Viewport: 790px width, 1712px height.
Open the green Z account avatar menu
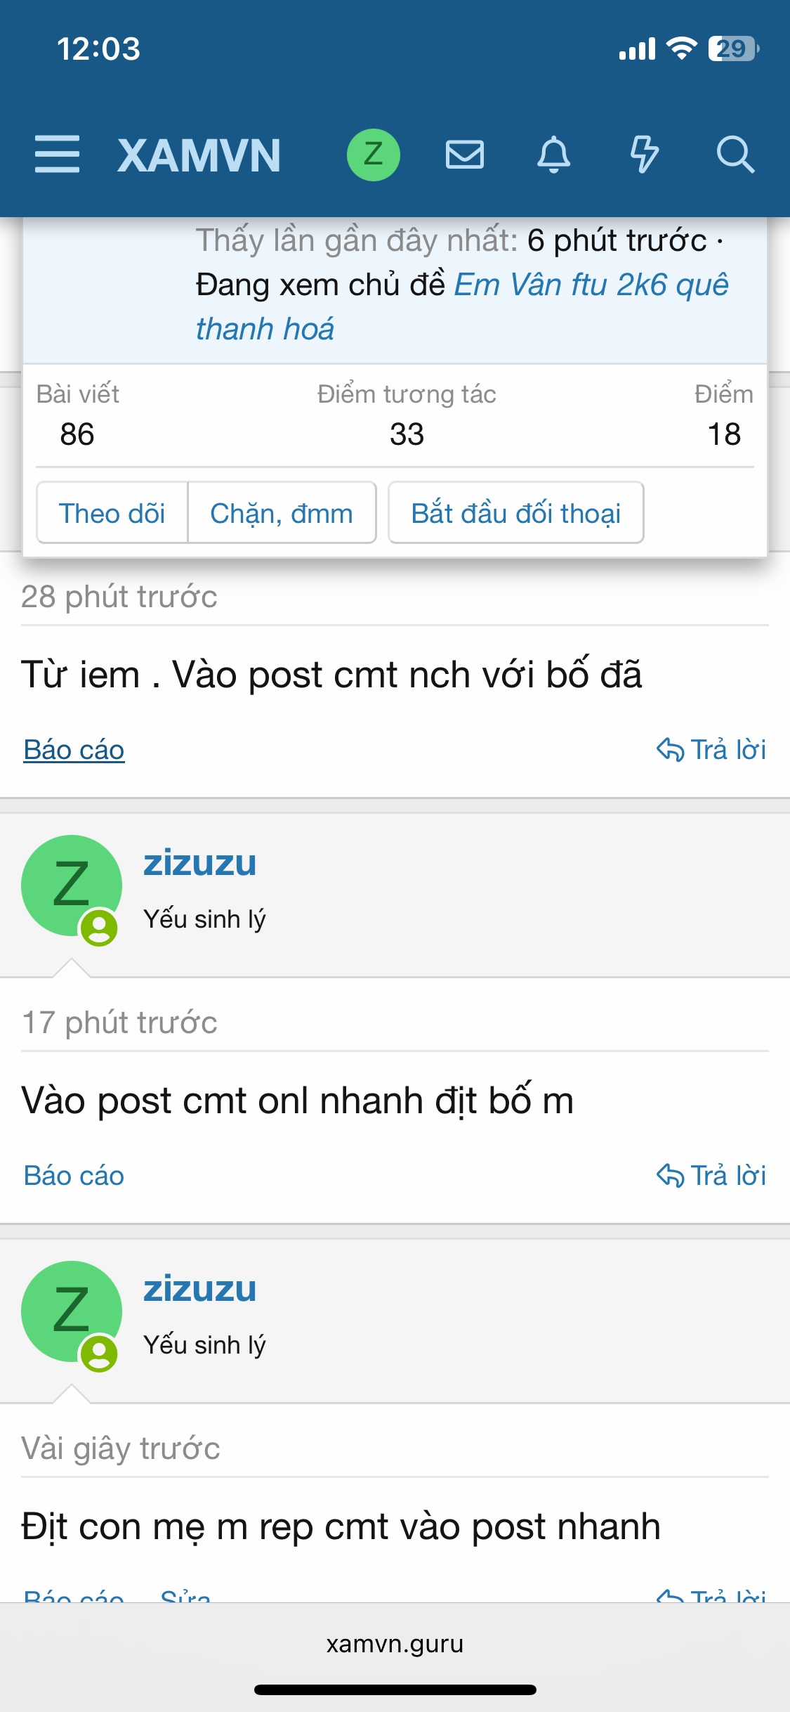pyautogui.click(x=374, y=155)
